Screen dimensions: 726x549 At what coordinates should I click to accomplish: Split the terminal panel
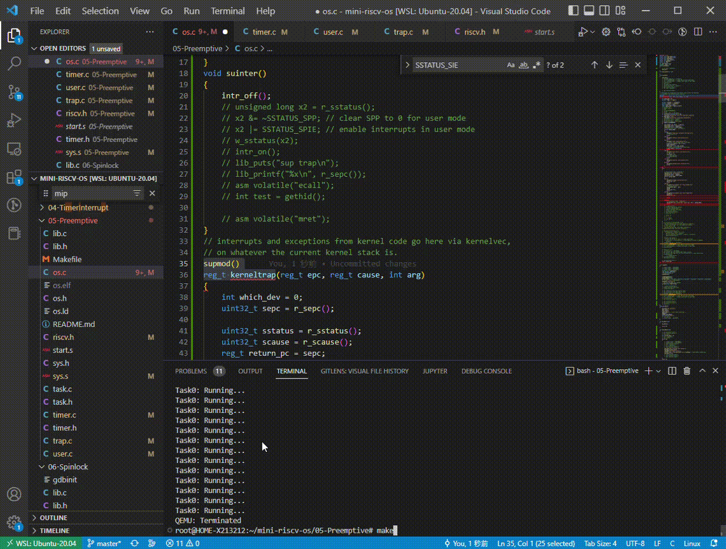click(672, 371)
